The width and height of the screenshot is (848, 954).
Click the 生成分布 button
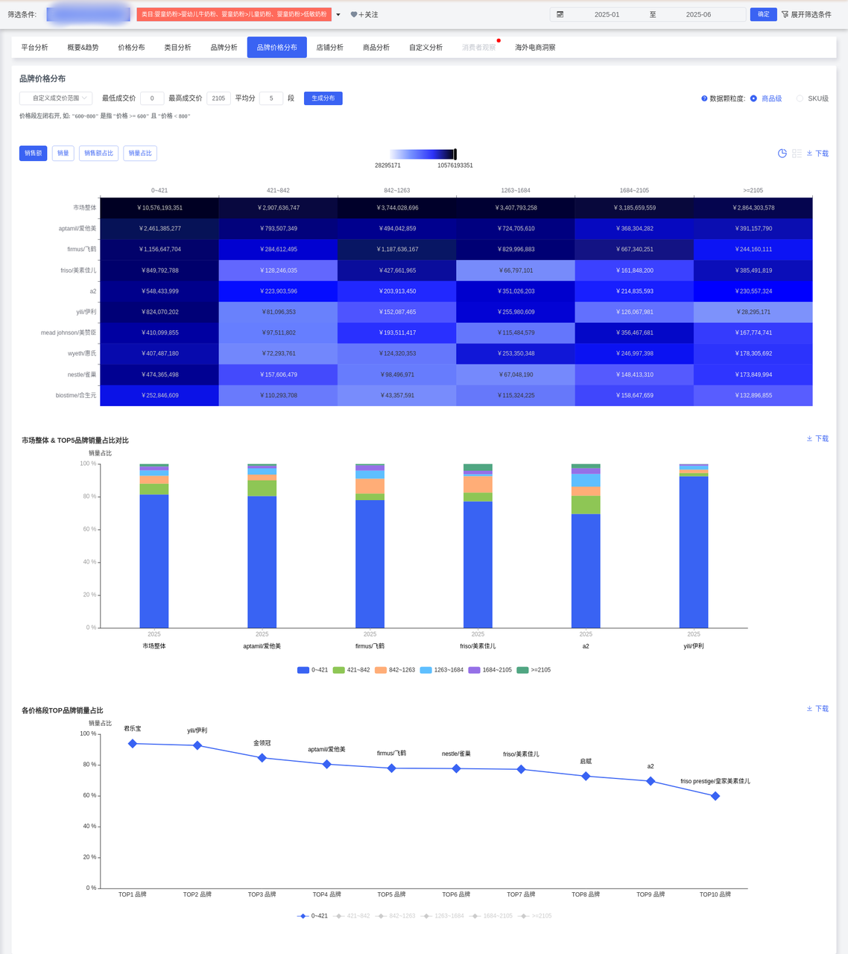(323, 98)
